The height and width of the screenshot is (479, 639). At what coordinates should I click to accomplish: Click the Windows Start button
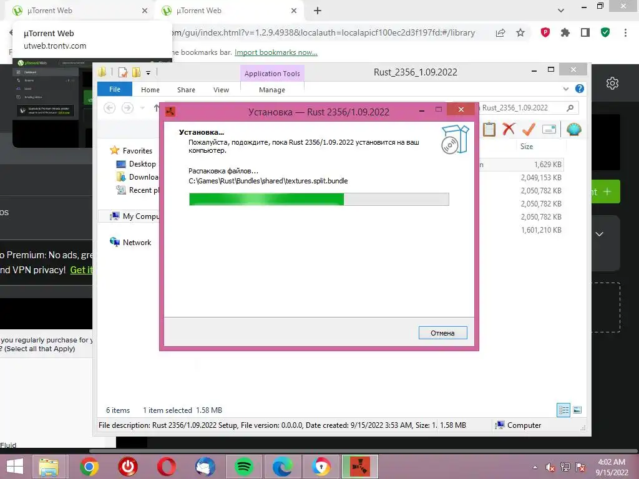15,467
